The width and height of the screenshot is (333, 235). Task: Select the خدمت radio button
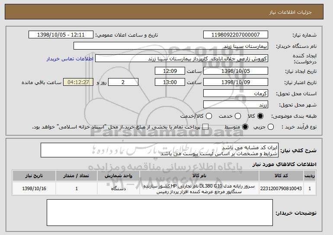point(238,116)
